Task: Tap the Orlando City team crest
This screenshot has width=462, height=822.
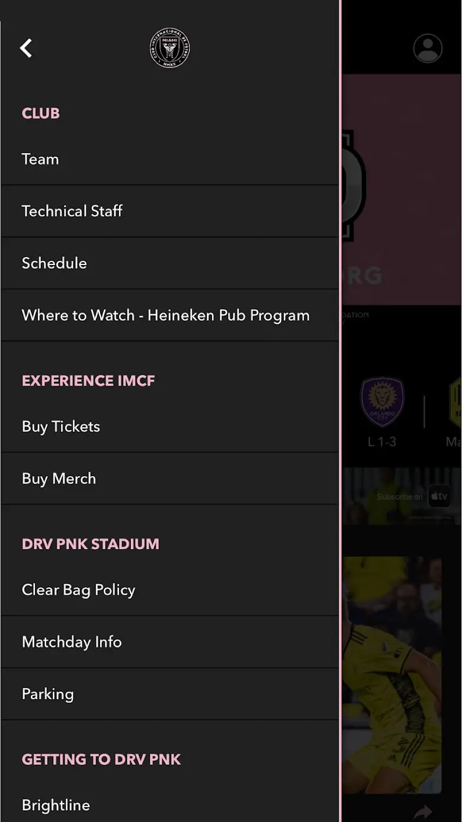Action: pyautogui.click(x=382, y=402)
